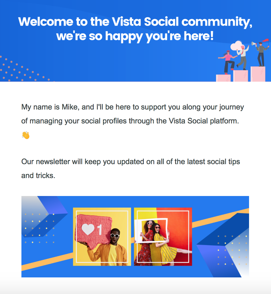Click the dot grid on banner's left side
Image resolution: width=271 pixels, height=294 pixels.
pos(39,228)
